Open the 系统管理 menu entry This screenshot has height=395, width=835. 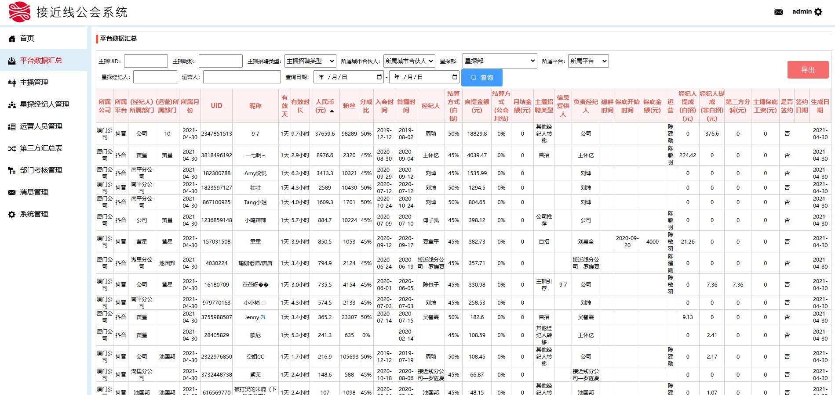pos(44,214)
